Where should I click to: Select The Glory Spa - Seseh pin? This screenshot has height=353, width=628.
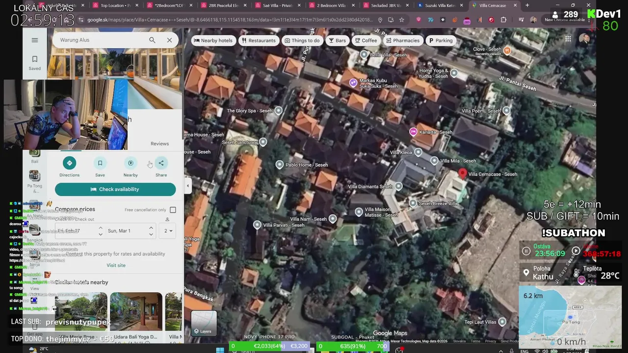click(x=279, y=111)
